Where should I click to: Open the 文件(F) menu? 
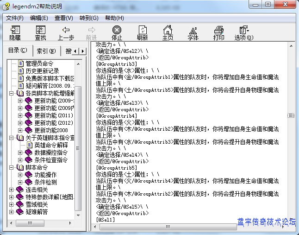pos(15,18)
